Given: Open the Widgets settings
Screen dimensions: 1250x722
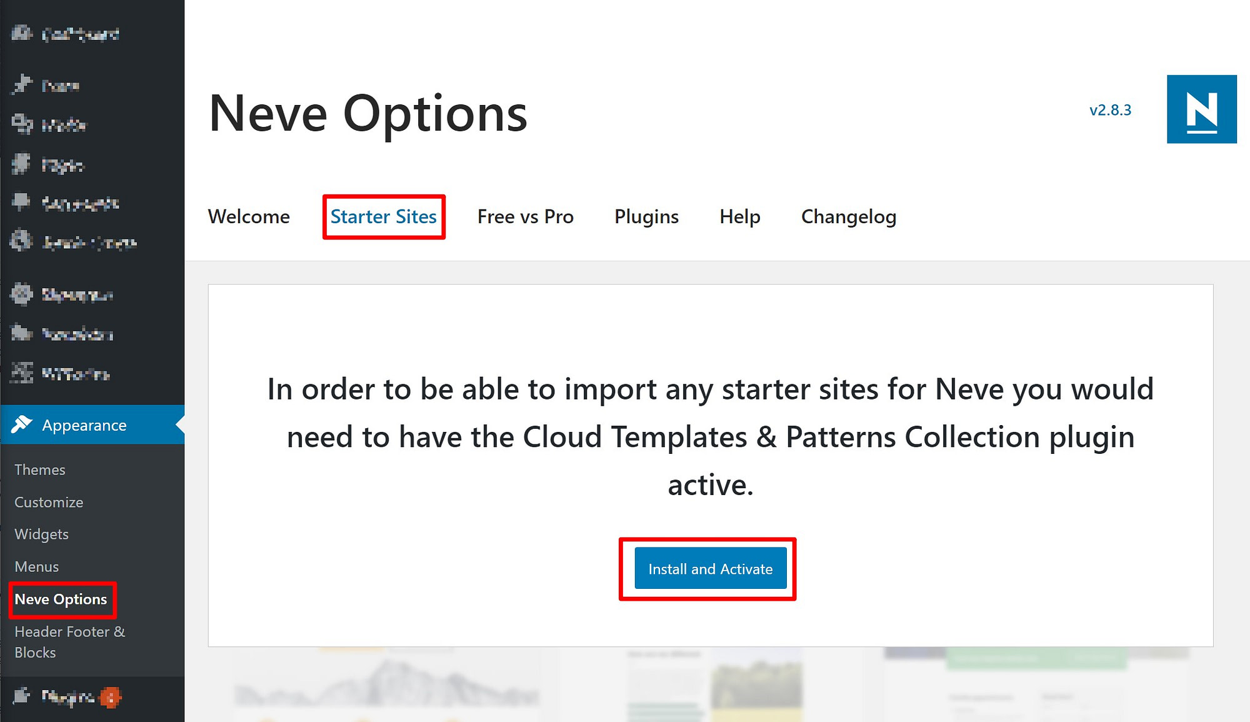Looking at the screenshot, I should [x=41, y=534].
